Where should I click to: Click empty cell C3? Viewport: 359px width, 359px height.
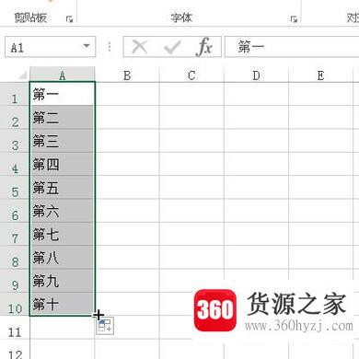(x=191, y=141)
